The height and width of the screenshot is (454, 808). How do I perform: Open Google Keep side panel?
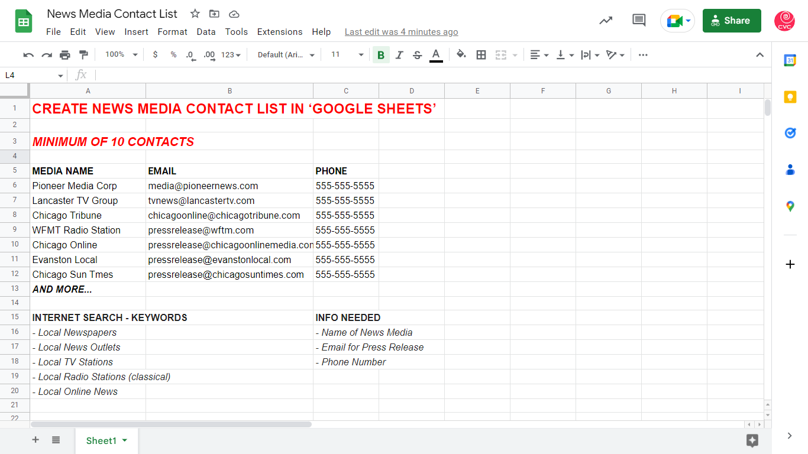[790, 97]
